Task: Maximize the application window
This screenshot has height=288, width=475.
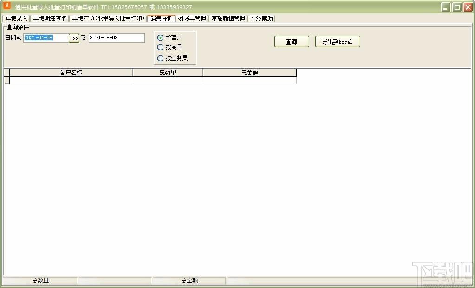Action: 457,7
